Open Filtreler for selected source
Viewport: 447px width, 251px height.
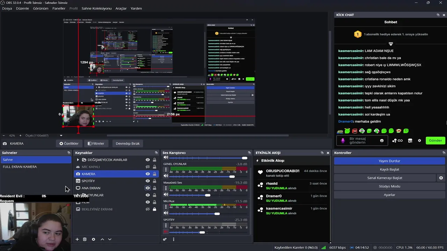coord(96,143)
